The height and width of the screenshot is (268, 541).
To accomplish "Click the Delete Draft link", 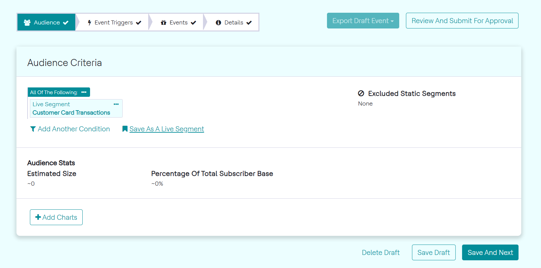I will coord(381,253).
